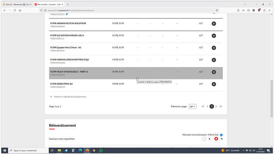Click red ad-blocker extension icon in toolbar
Screen dimensions: 274x154
[x=259, y=10]
